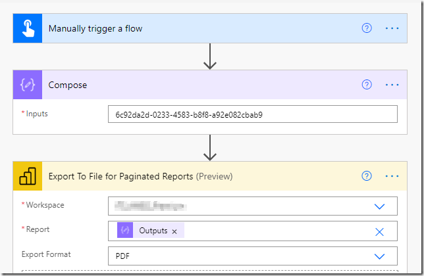Click the Compose Inputs GUID field

pyautogui.click(x=253, y=114)
